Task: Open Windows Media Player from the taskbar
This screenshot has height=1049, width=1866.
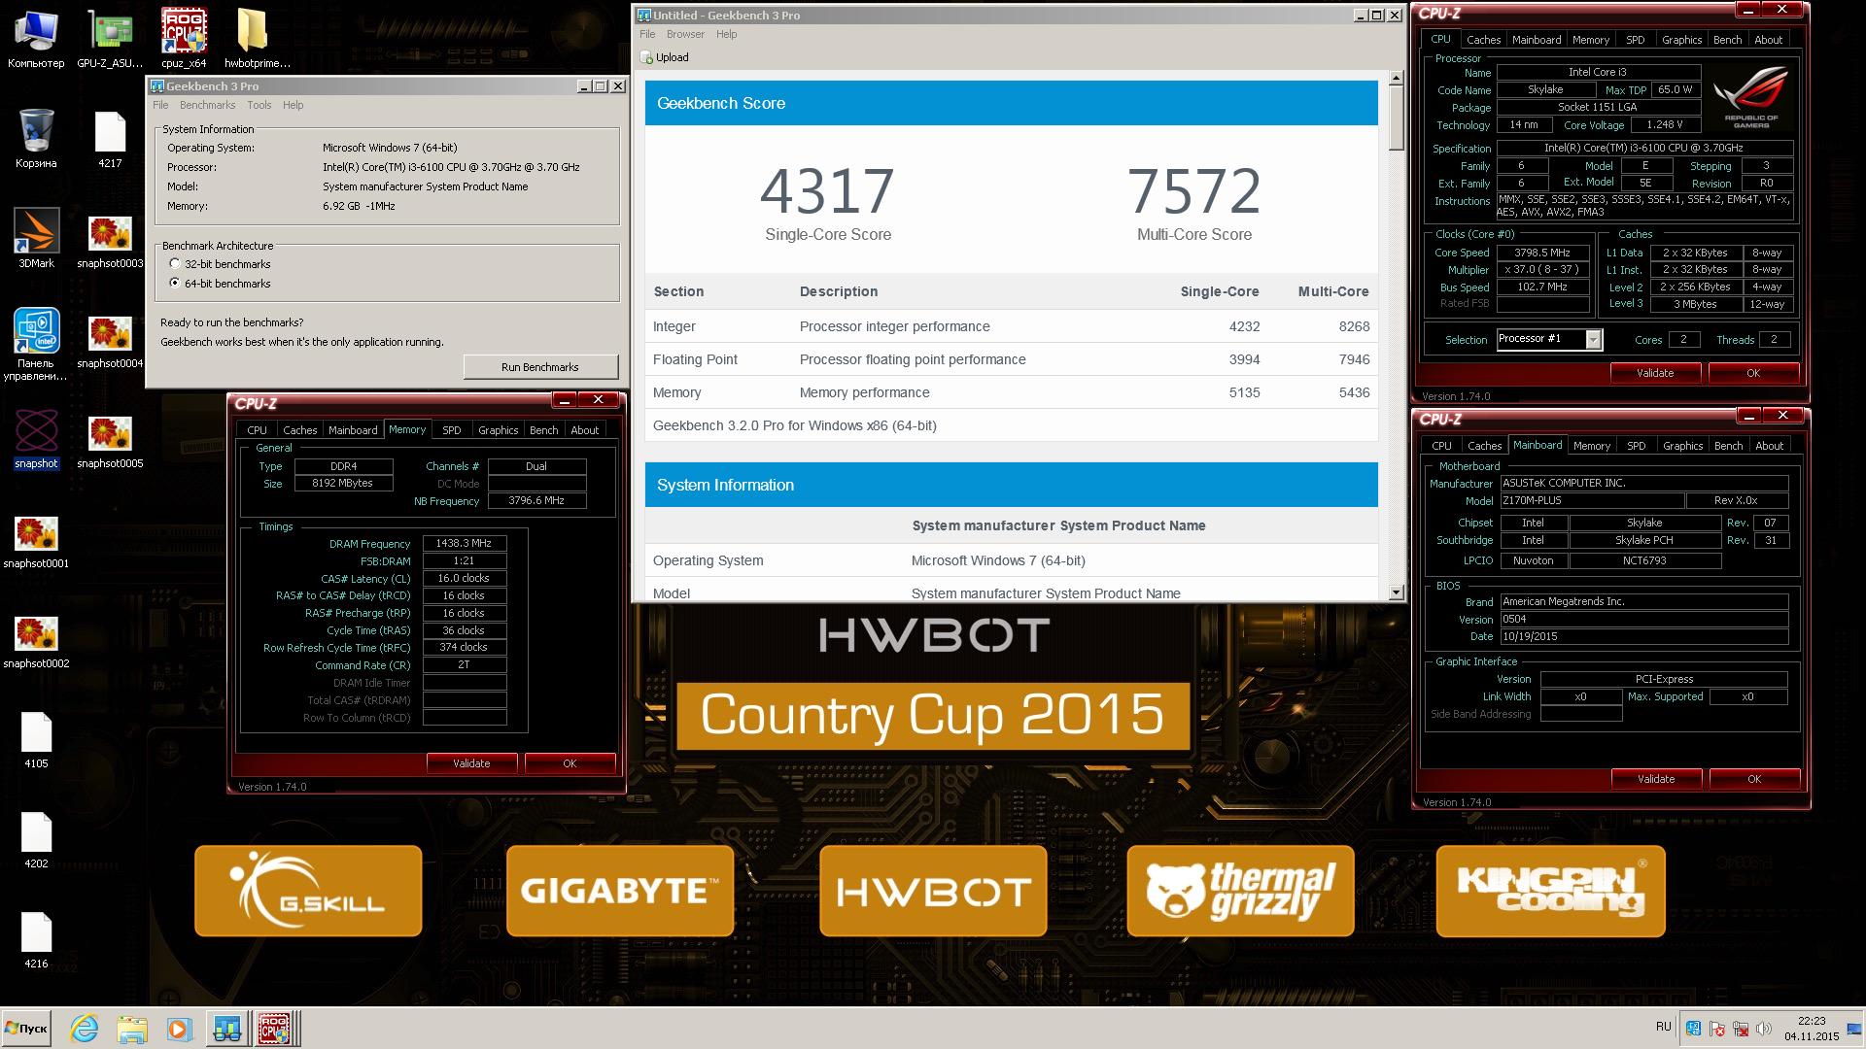Action: [x=178, y=1029]
